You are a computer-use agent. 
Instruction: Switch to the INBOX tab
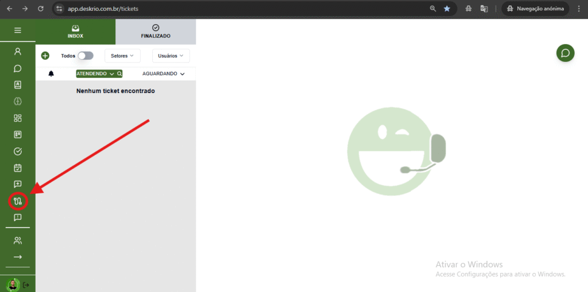(x=75, y=32)
